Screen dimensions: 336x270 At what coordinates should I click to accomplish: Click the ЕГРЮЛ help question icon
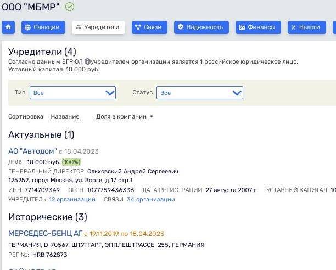(88, 61)
